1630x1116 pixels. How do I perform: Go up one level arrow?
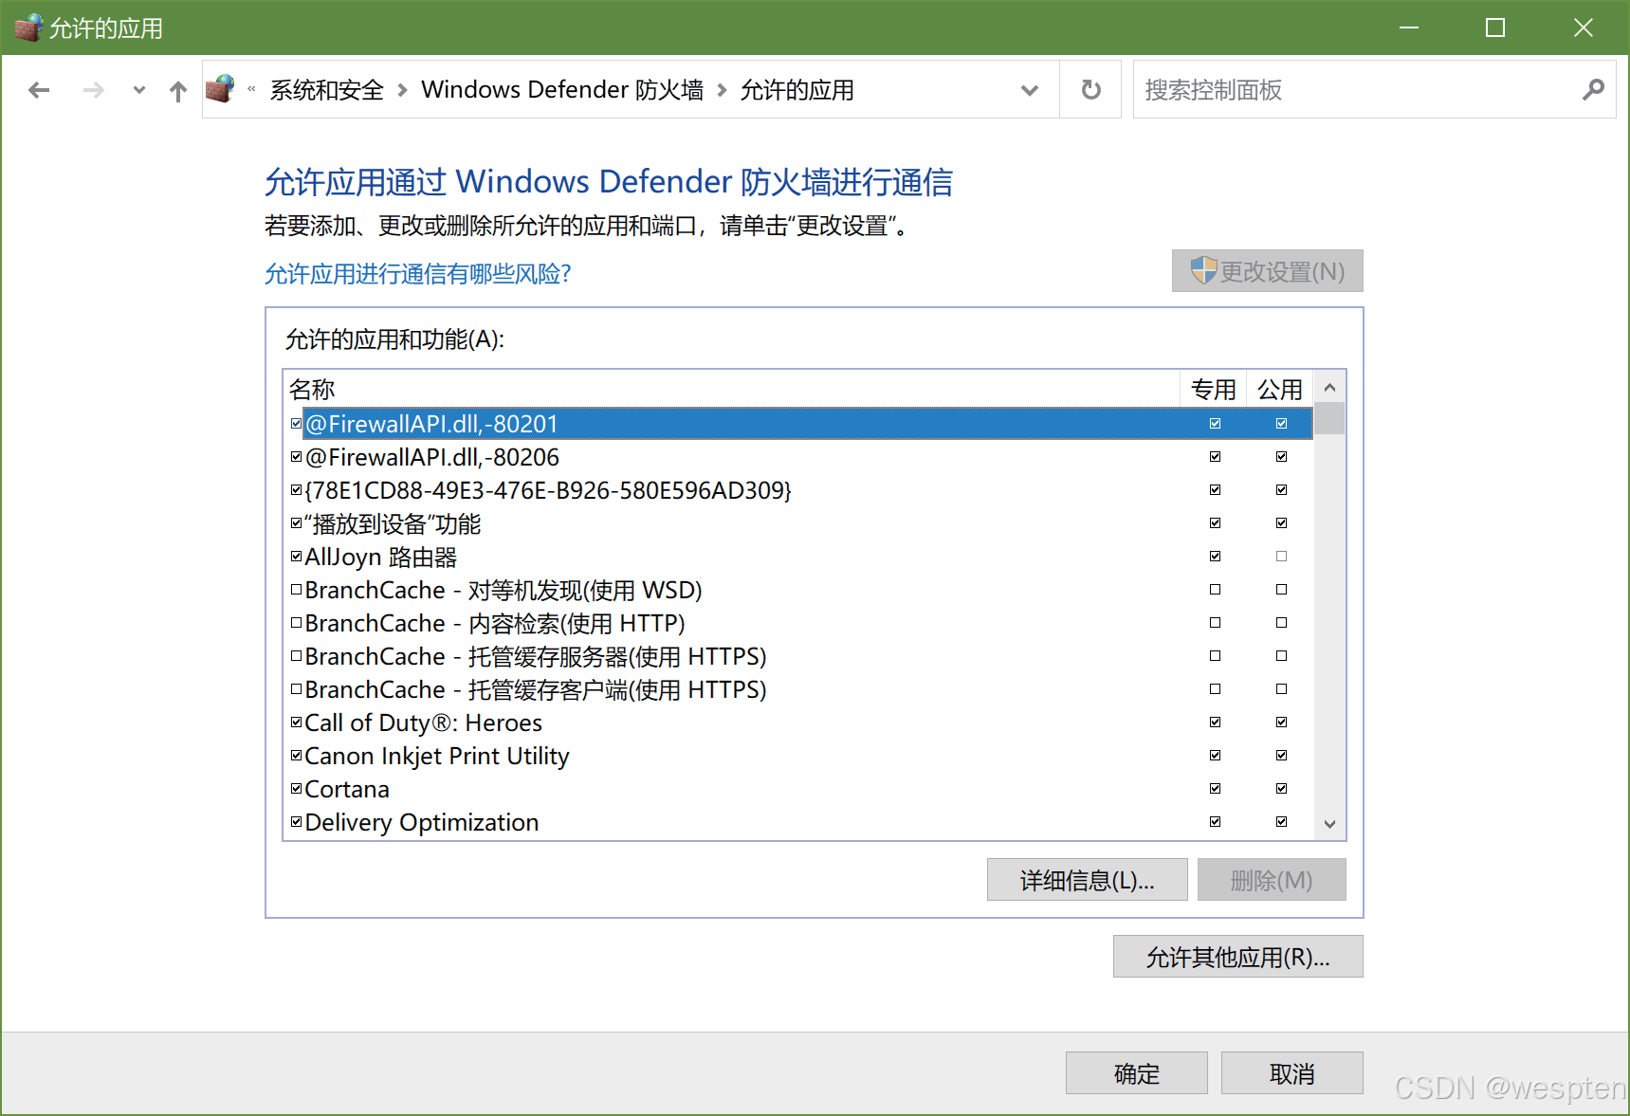(x=178, y=90)
